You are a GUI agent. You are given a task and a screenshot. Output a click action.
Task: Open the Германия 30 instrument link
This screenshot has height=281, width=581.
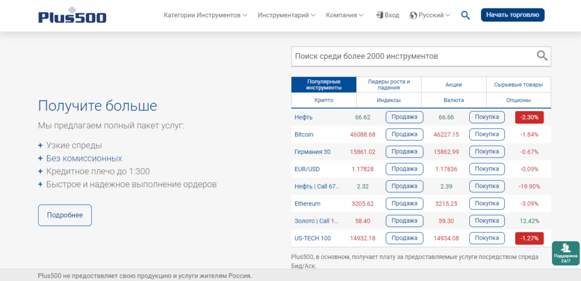[x=313, y=152]
